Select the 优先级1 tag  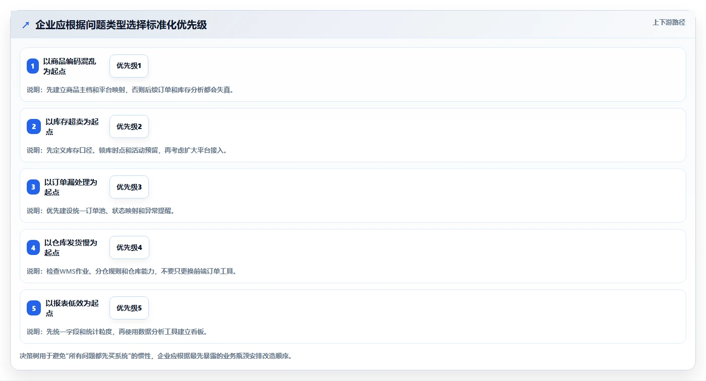(129, 66)
